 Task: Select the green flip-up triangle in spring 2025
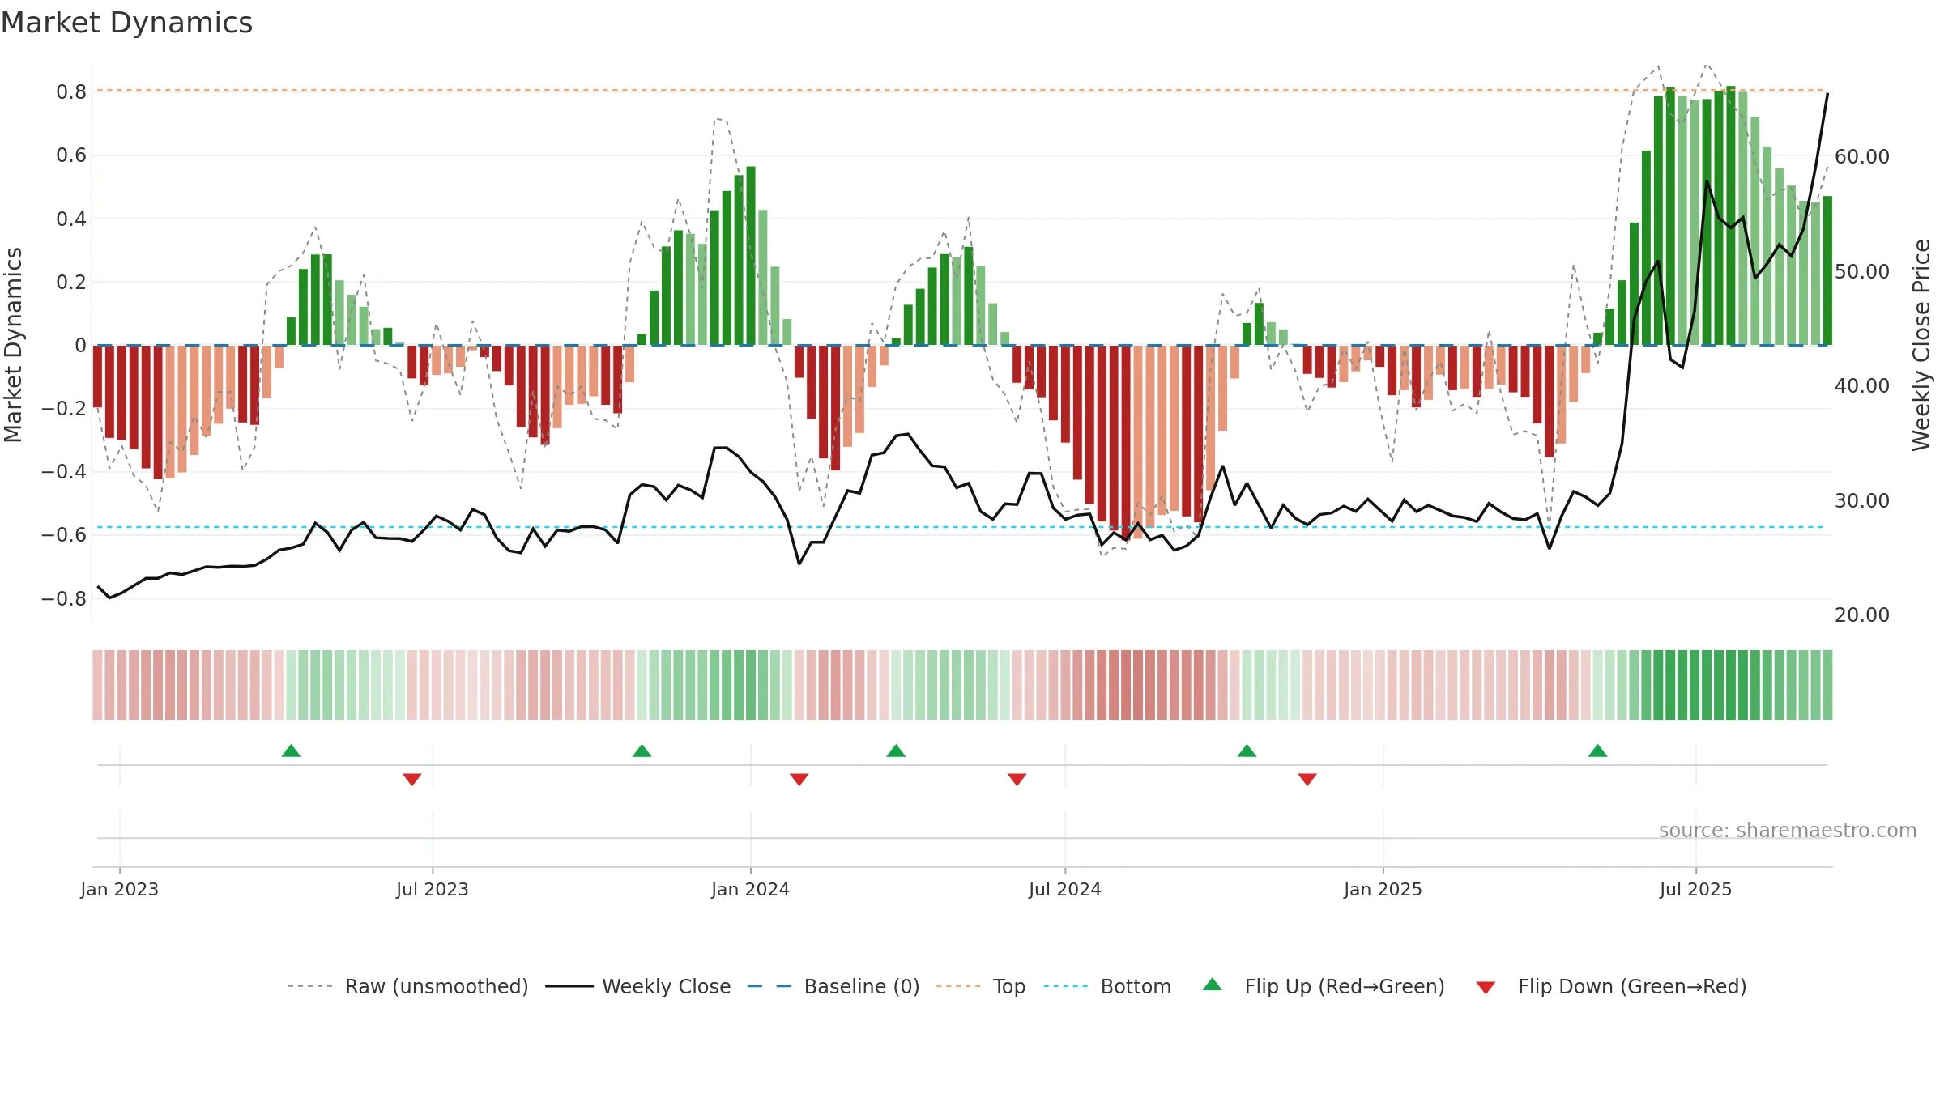[1597, 751]
